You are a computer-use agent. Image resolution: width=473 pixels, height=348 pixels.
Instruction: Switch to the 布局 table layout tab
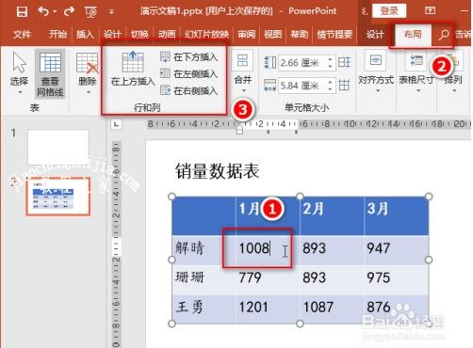click(413, 34)
